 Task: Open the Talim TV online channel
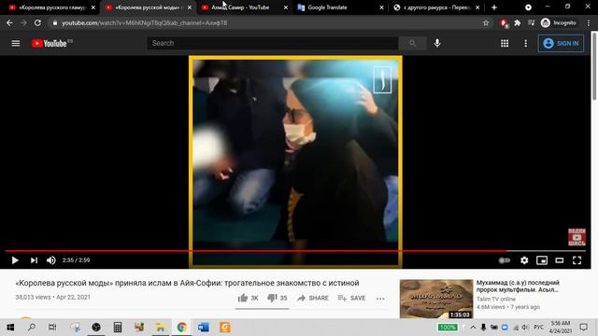(x=496, y=299)
